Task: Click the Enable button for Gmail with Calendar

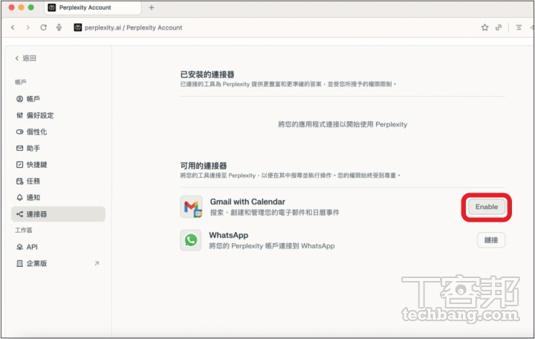Action: (x=487, y=207)
